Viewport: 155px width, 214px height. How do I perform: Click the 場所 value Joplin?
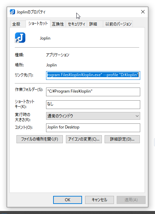click(51, 65)
